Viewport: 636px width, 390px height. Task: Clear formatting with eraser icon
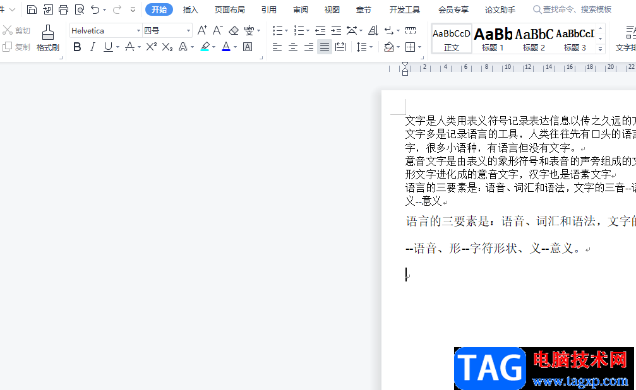pos(234,30)
